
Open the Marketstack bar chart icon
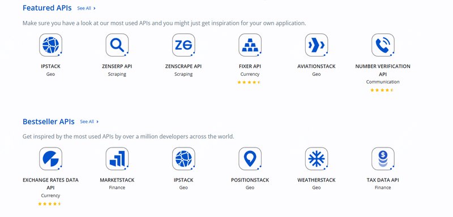(x=117, y=159)
